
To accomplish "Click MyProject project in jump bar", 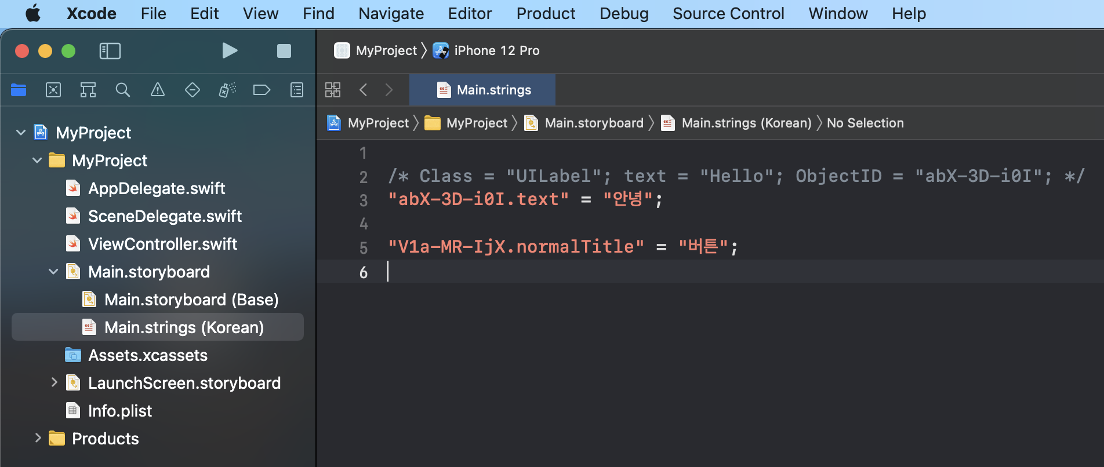I will (368, 123).
